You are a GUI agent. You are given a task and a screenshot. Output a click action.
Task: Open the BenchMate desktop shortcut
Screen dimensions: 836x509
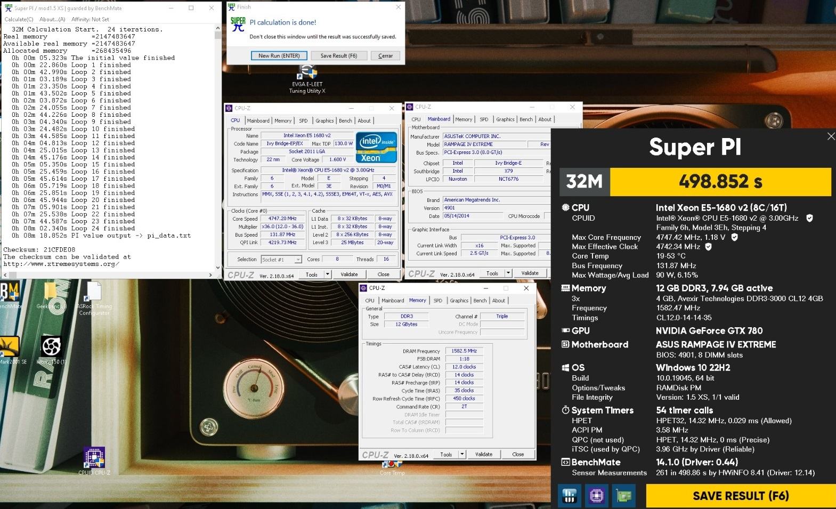(10, 295)
